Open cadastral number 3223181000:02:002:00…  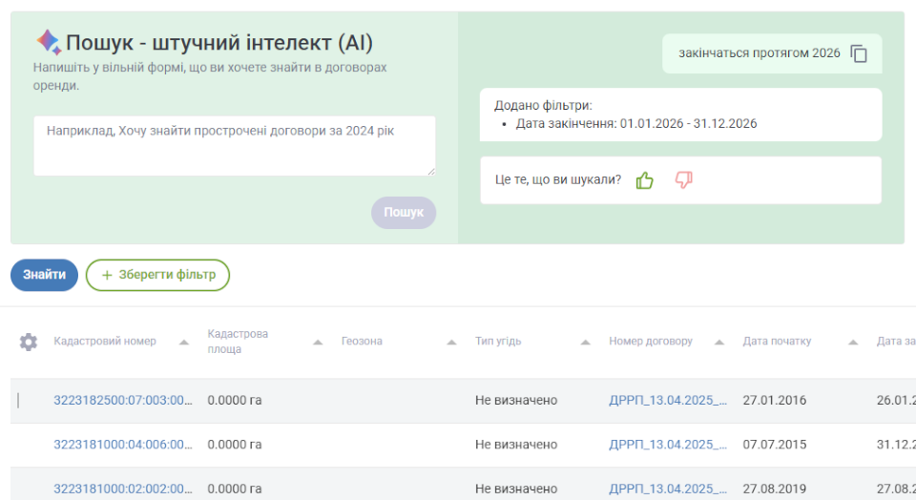pos(123,489)
